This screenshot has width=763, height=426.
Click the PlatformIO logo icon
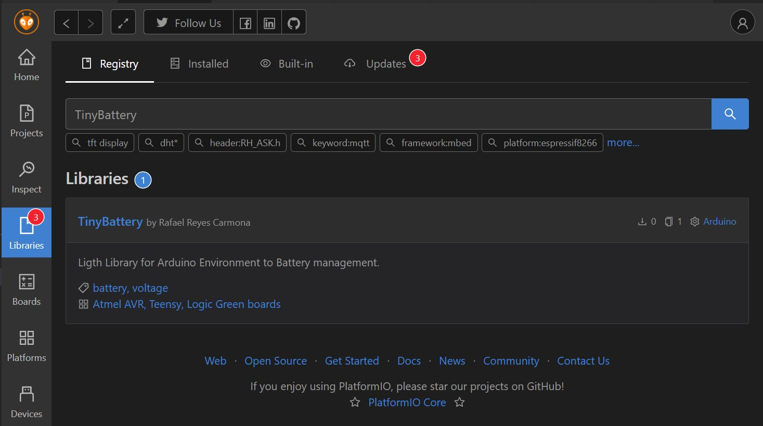[27, 22]
